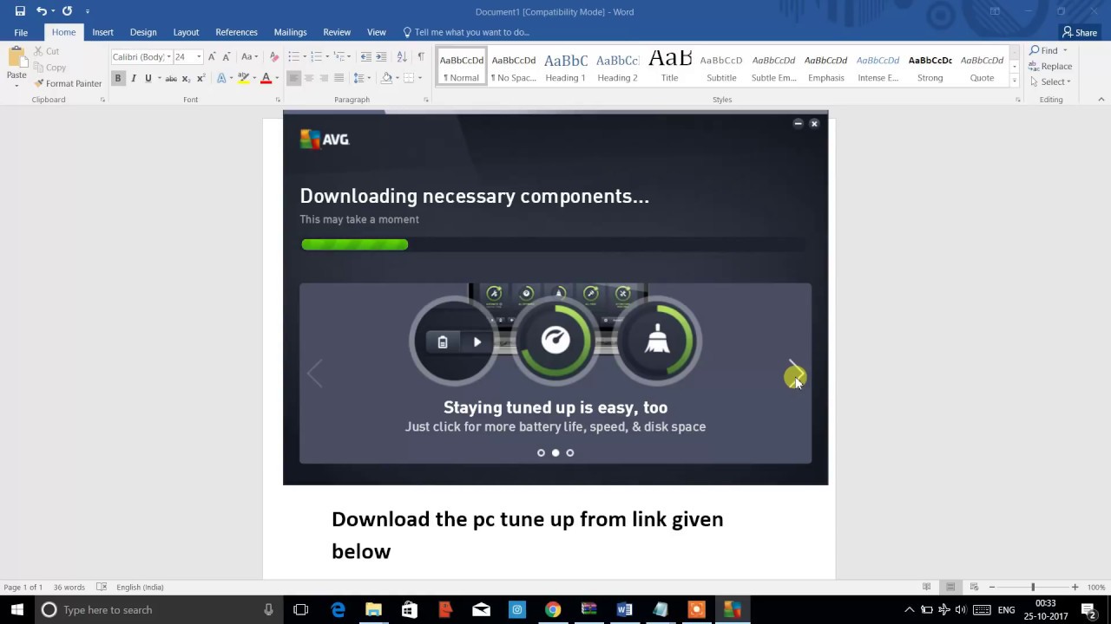Increase font size with Grow Font icon

point(212,56)
